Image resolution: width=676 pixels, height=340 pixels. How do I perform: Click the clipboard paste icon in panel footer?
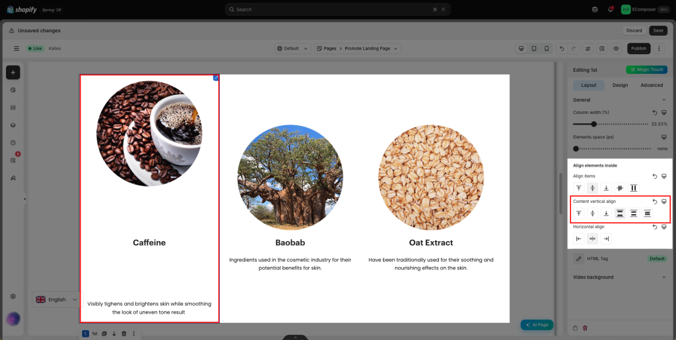point(576,328)
